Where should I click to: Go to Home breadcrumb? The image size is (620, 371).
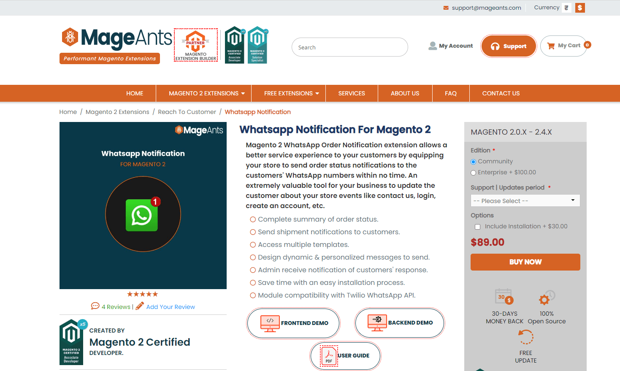pos(68,112)
